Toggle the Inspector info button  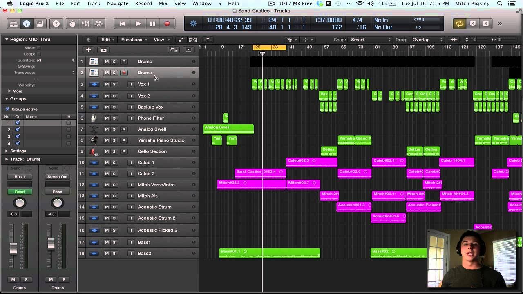pos(27,24)
